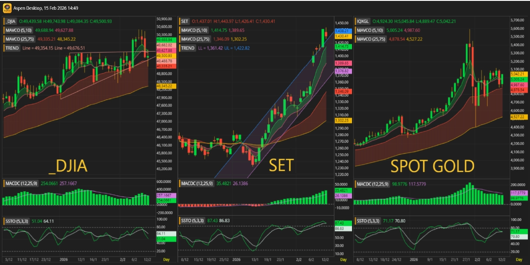
Task: Change the Day timeframe on DJIA chart
Action: tap(166, 259)
